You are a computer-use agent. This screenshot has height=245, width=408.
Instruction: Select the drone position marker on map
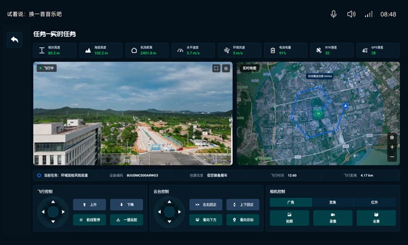[345, 106]
